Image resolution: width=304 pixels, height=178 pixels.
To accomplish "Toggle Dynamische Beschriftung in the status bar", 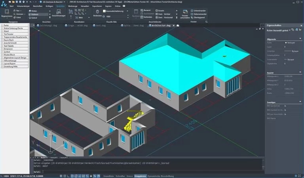I will point(160,176).
